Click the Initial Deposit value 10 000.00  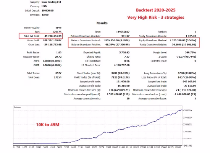point(48,11)
